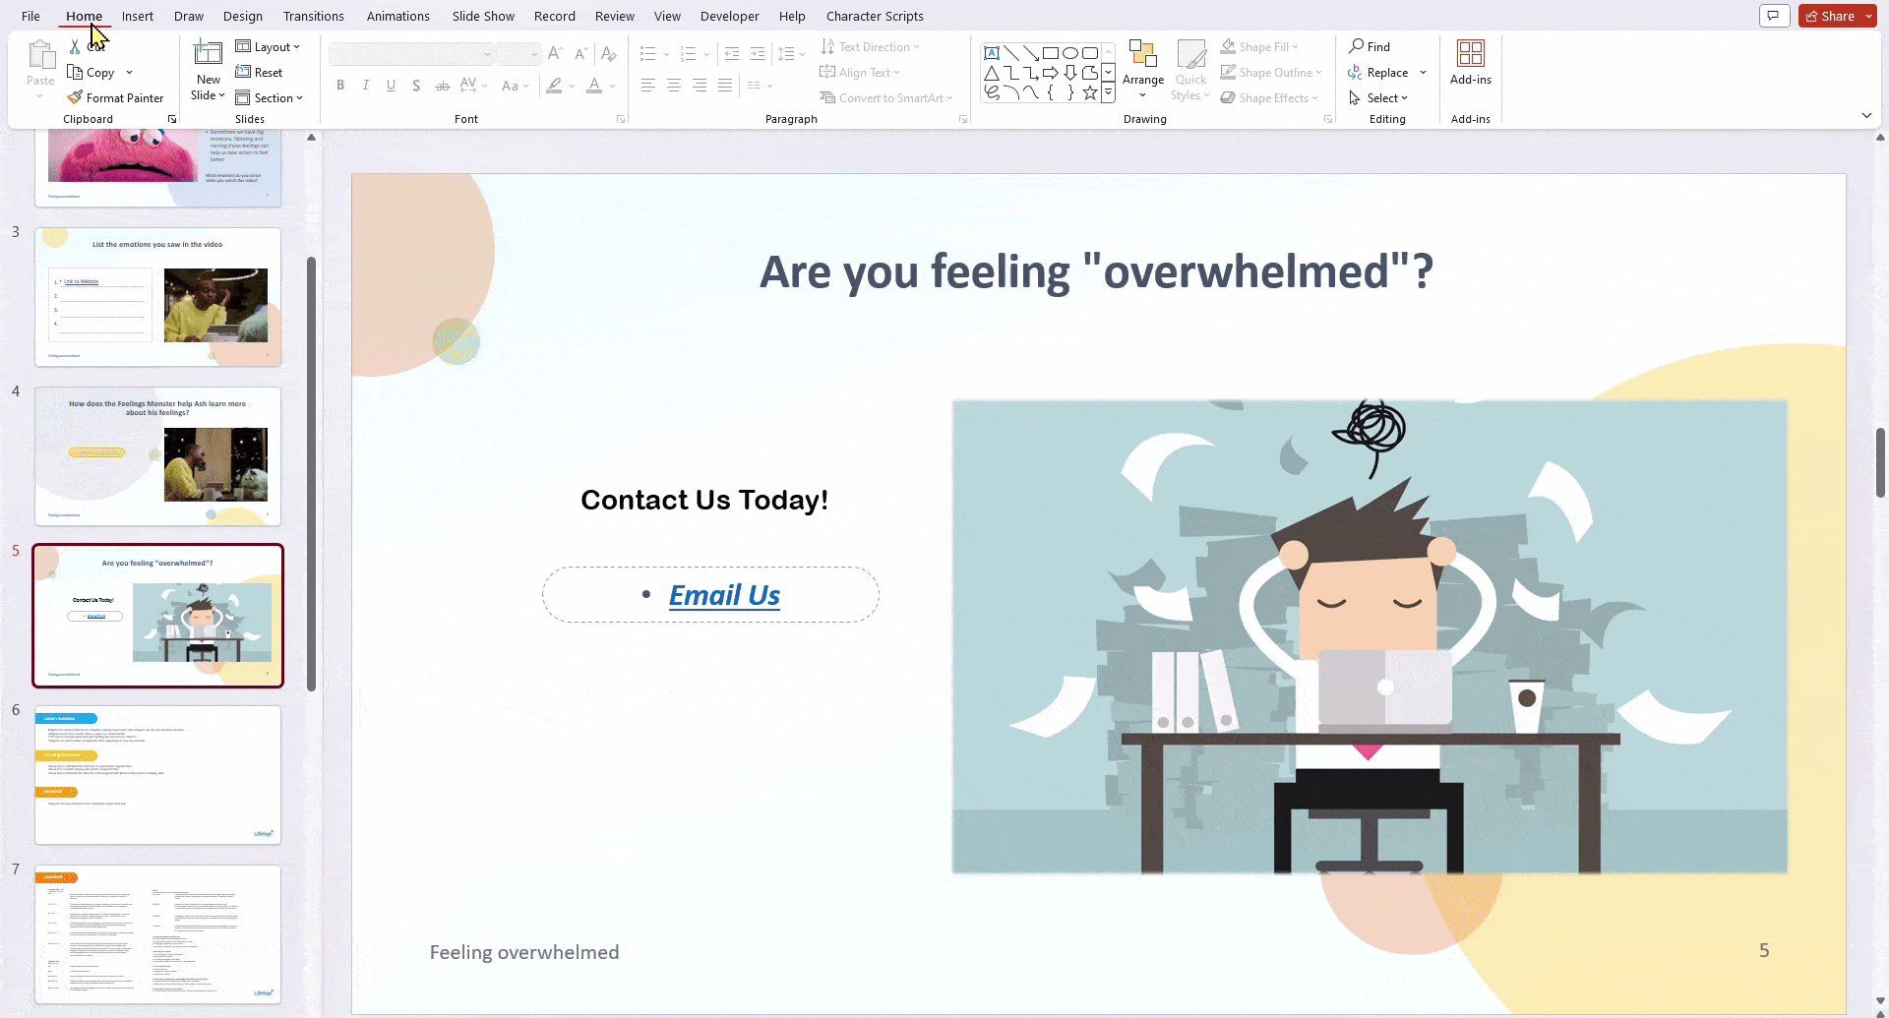Toggle bold formatting
The height and width of the screenshot is (1018, 1889).
tap(340, 86)
